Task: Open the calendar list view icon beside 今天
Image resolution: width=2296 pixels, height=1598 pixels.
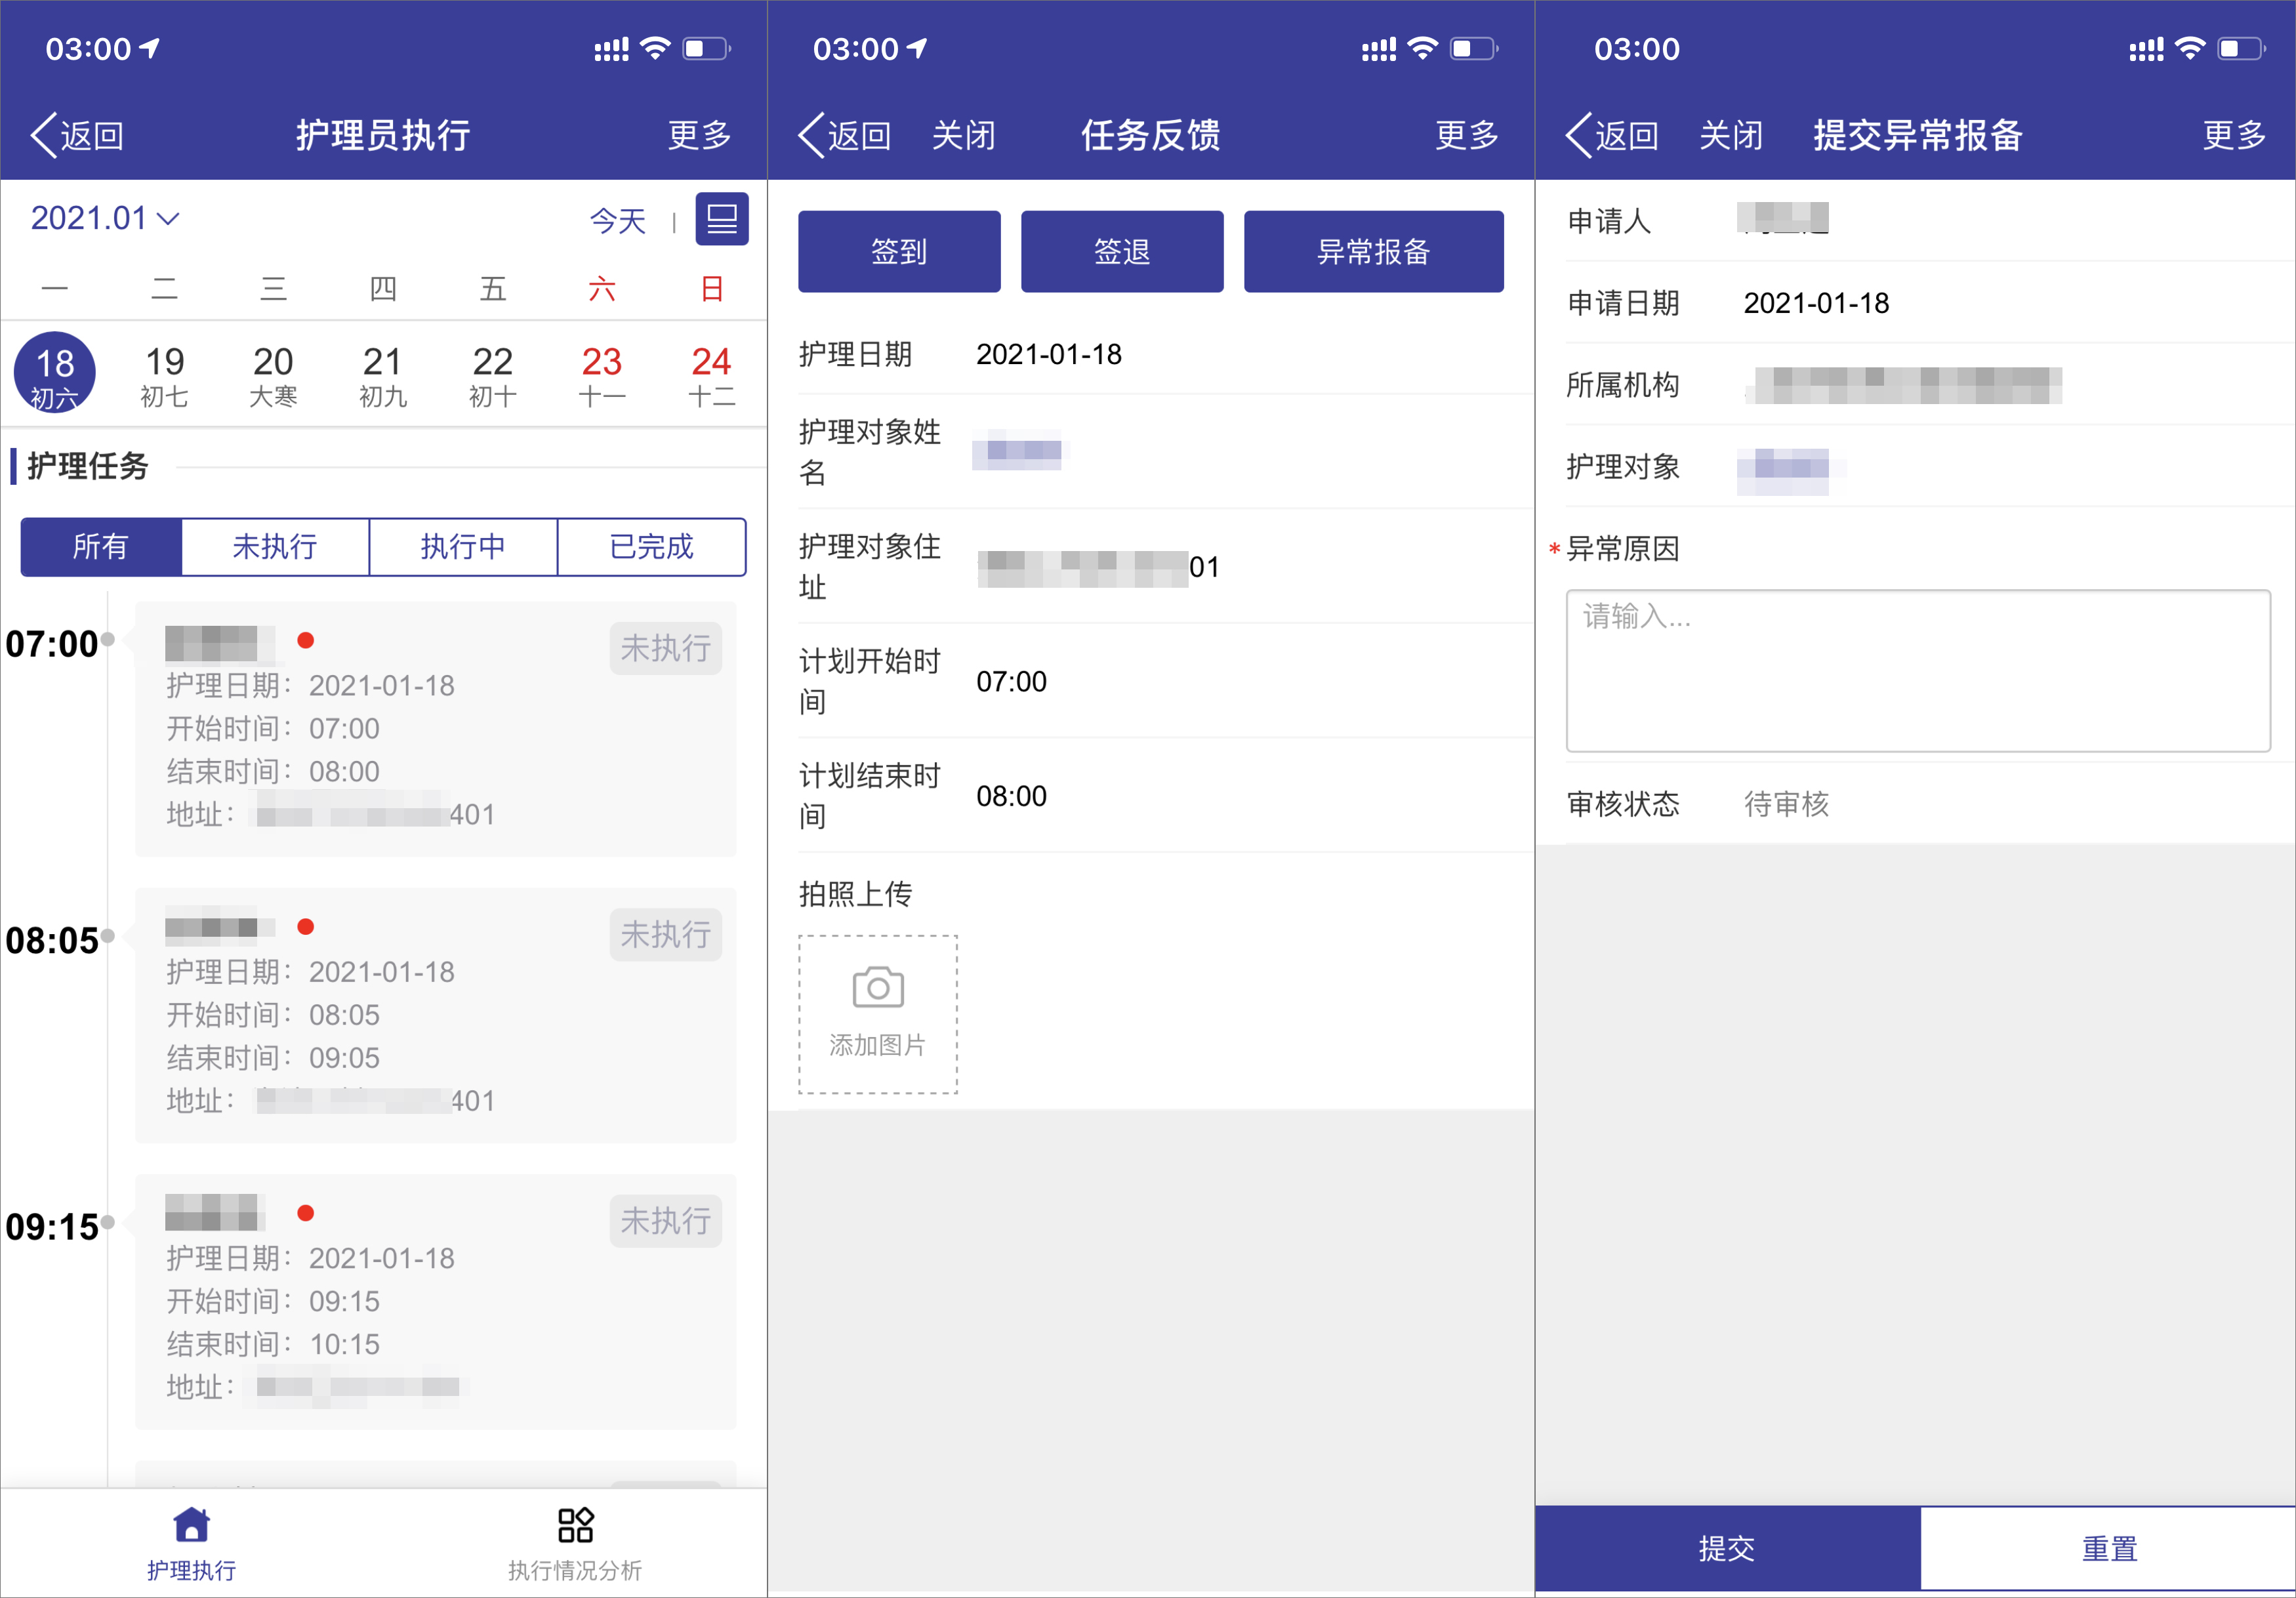Action: click(722, 219)
